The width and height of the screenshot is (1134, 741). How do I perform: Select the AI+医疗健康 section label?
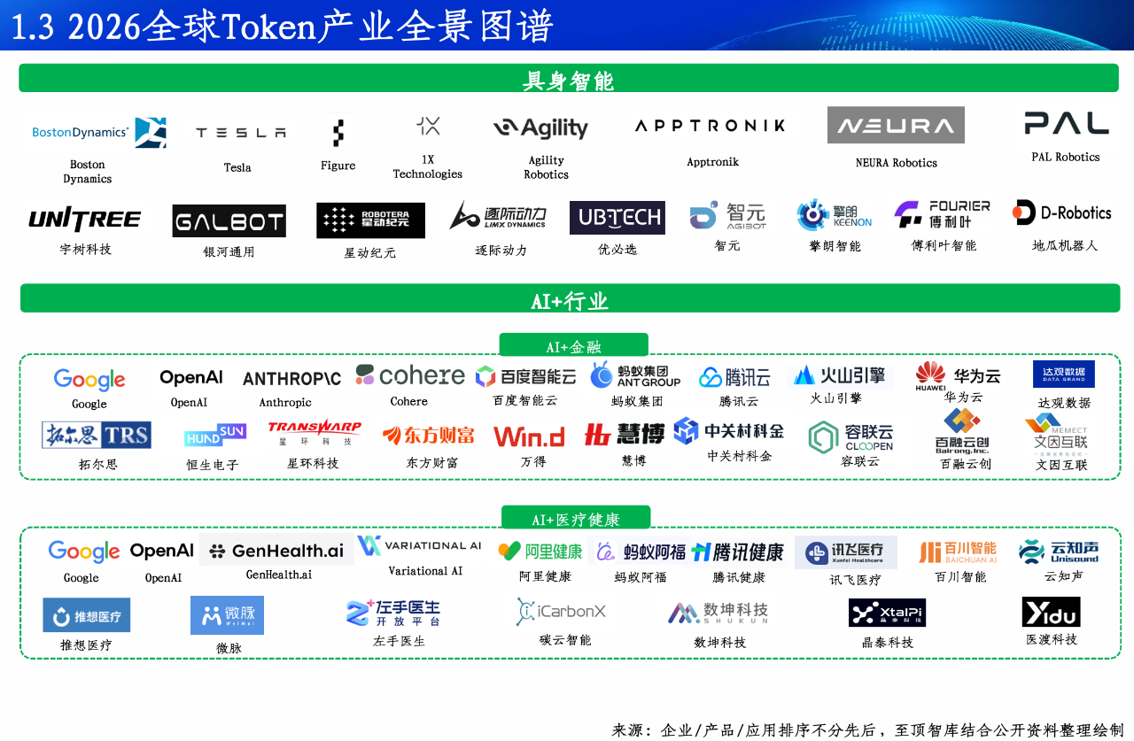[x=576, y=517]
